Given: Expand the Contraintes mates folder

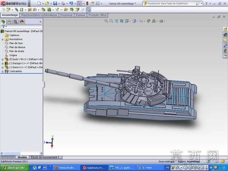Looking at the screenshot, I should [x=3, y=71].
